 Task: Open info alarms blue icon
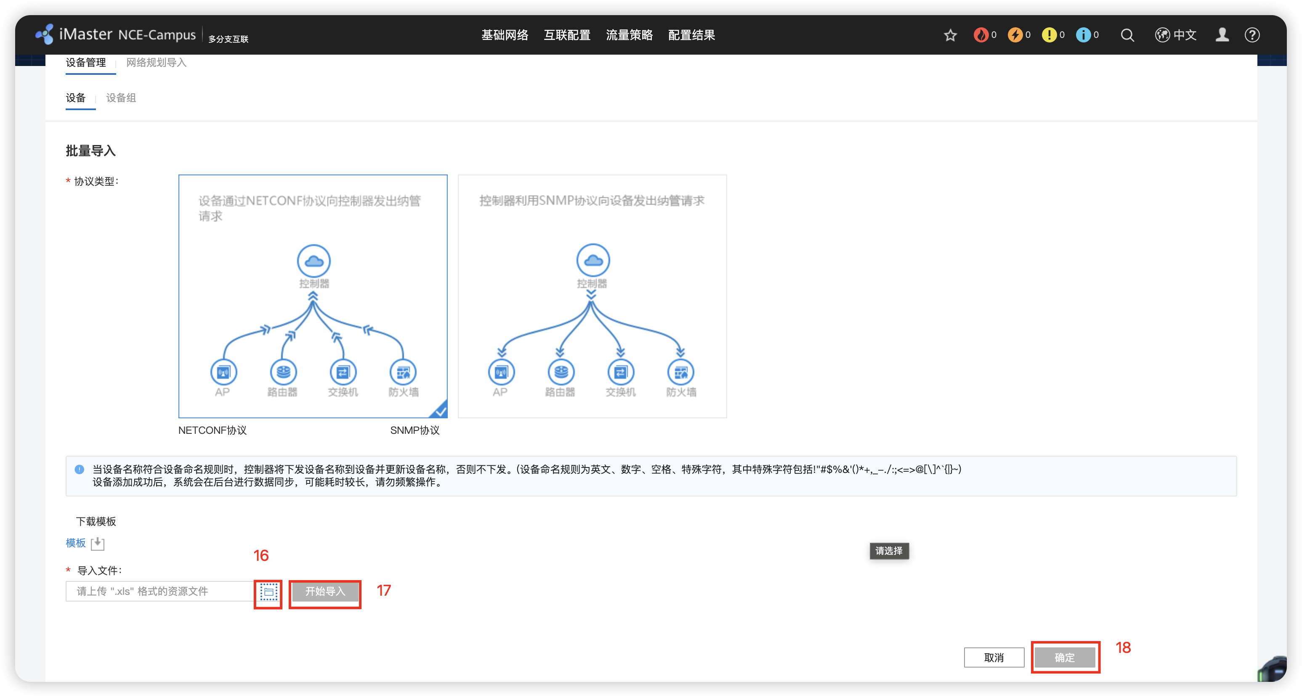click(x=1083, y=35)
